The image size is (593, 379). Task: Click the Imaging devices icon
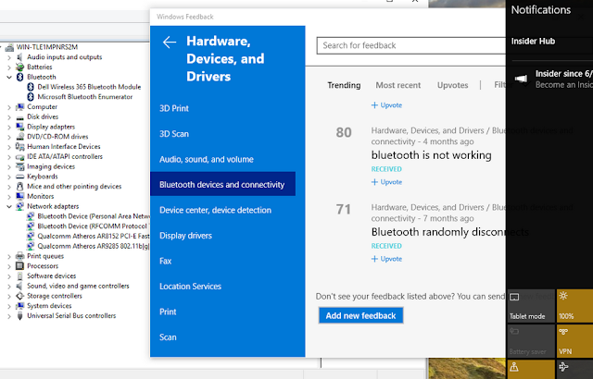click(x=19, y=166)
